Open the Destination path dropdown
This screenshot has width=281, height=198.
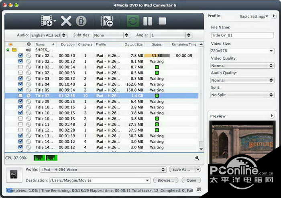tap(147, 180)
